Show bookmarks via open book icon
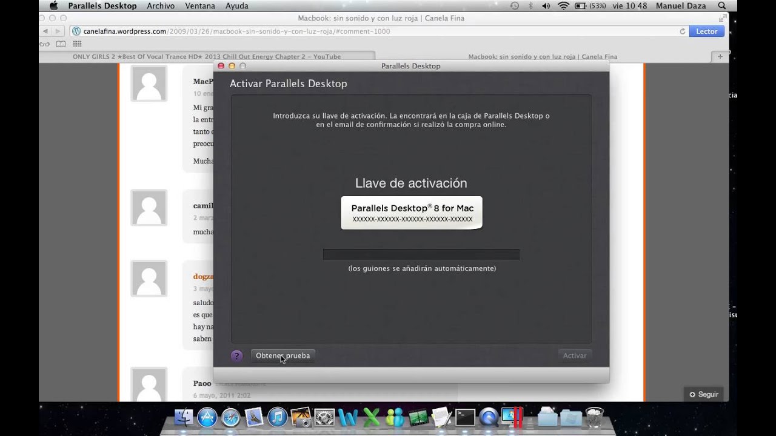Image resolution: width=776 pixels, height=436 pixels. pos(61,44)
